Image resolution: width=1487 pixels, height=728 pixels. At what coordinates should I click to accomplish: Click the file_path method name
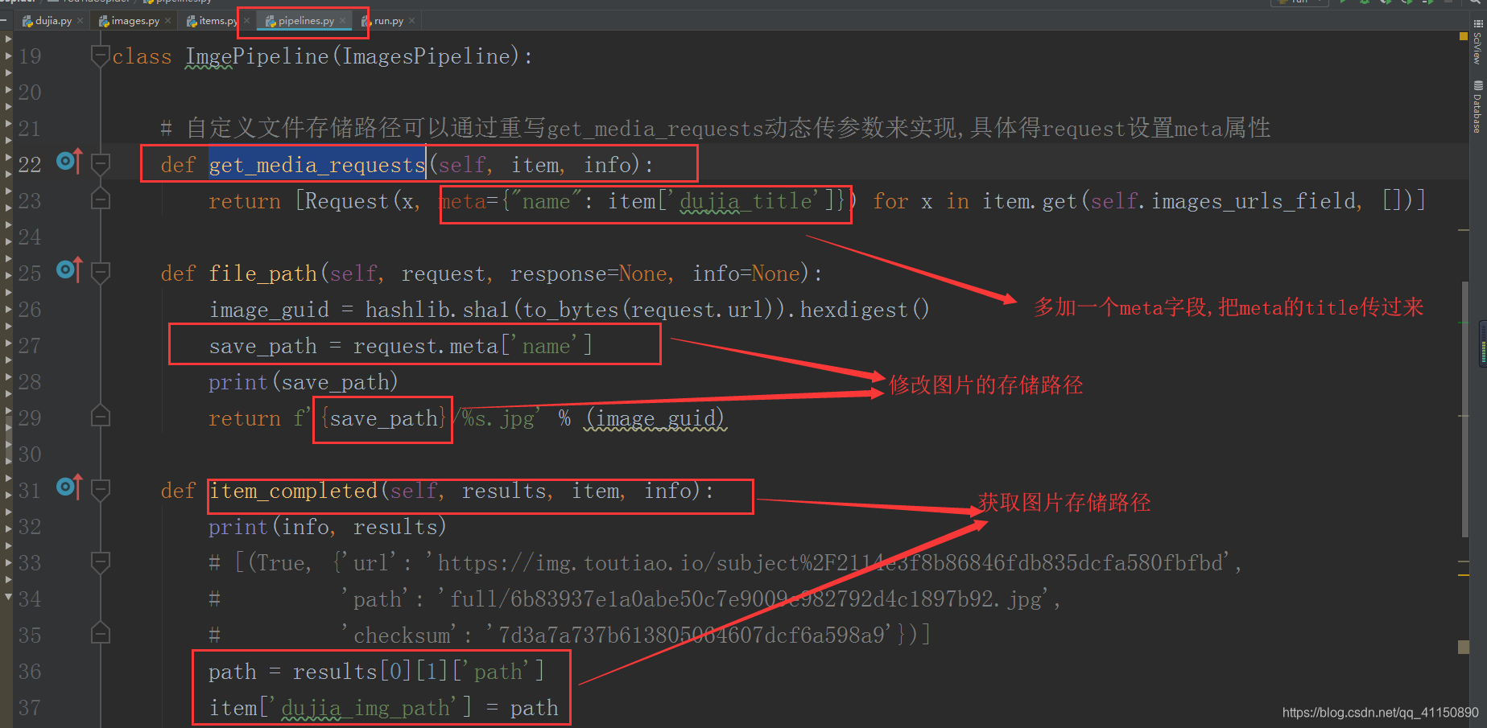coord(263,274)
